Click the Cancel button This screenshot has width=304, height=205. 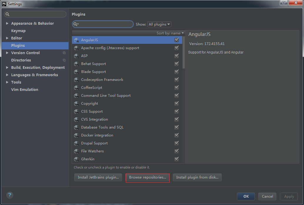pyautogui.click(x=267, y=196)
